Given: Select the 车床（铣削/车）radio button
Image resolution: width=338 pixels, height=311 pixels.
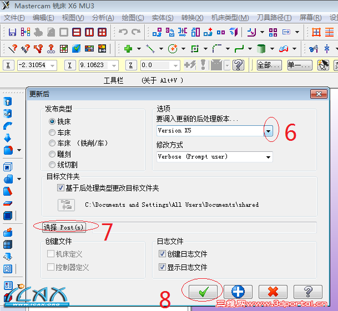Looking at the screenshot, I should point(52,143).
